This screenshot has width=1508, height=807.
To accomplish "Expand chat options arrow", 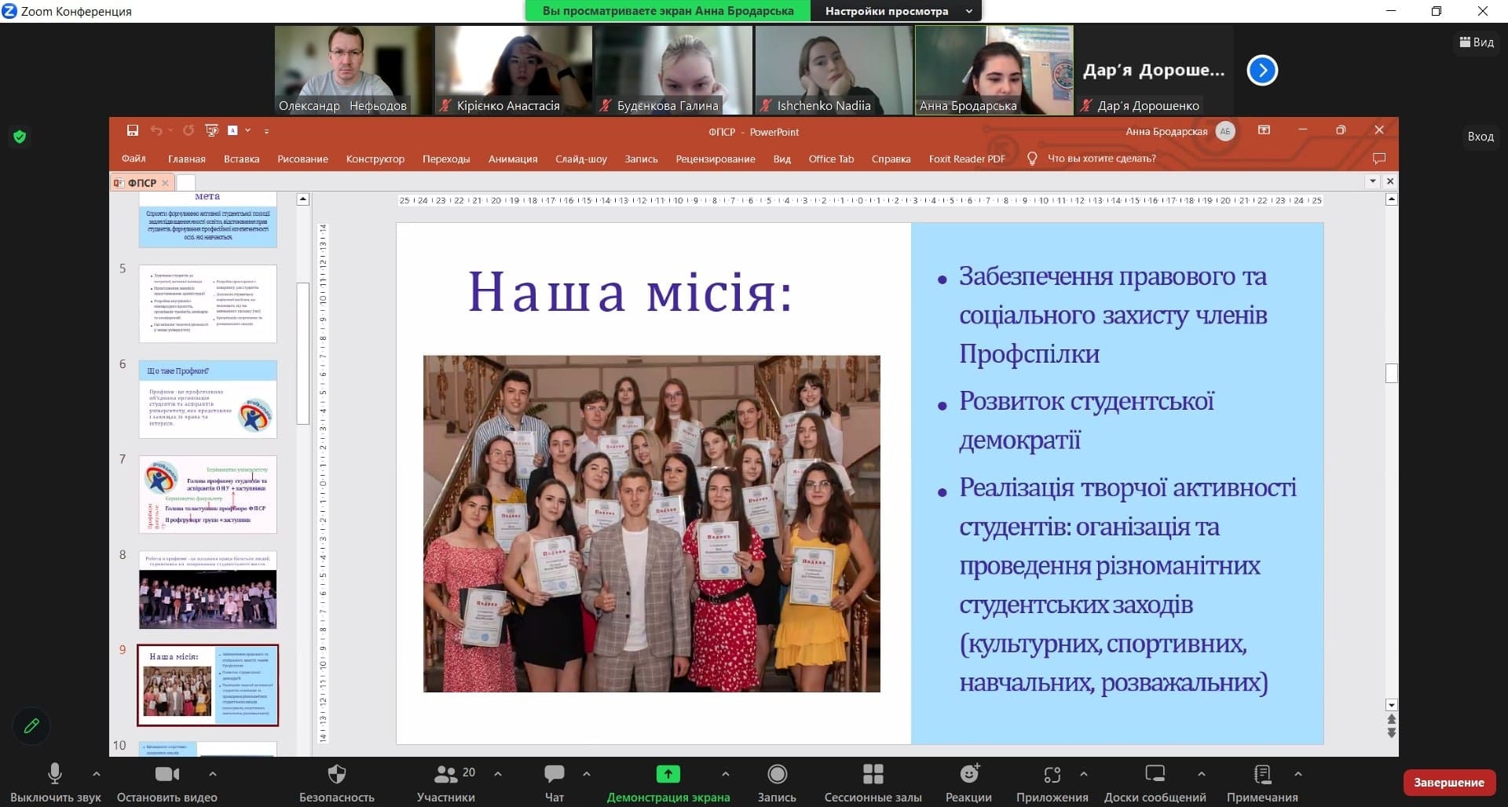I will [587, 774].
